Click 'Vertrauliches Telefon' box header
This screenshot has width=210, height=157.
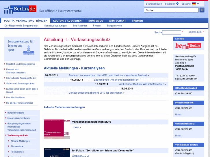189,145
